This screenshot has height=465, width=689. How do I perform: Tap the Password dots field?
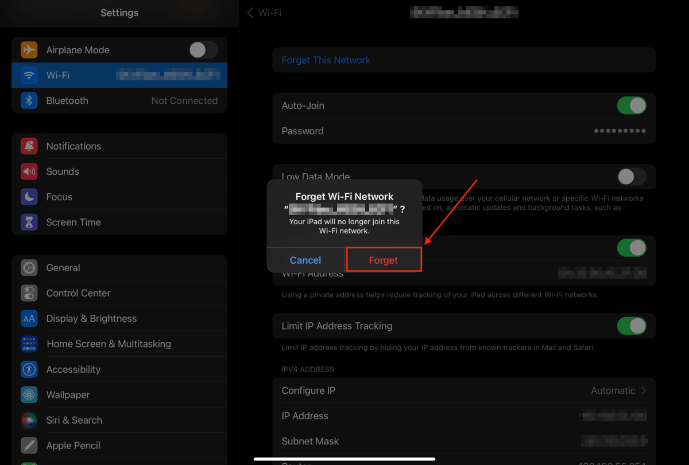(x=620, y=131)
